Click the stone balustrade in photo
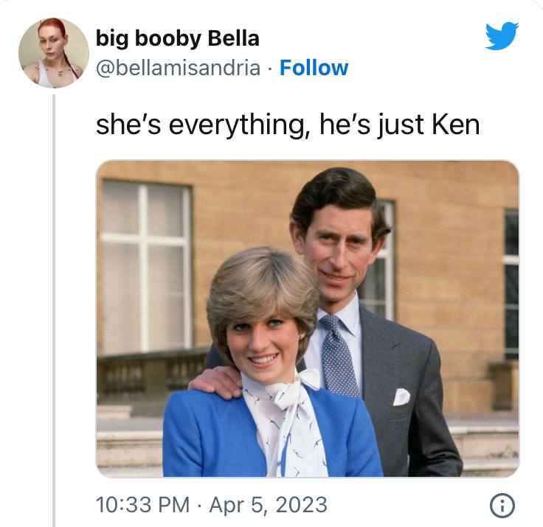 [x=153, y=375]
